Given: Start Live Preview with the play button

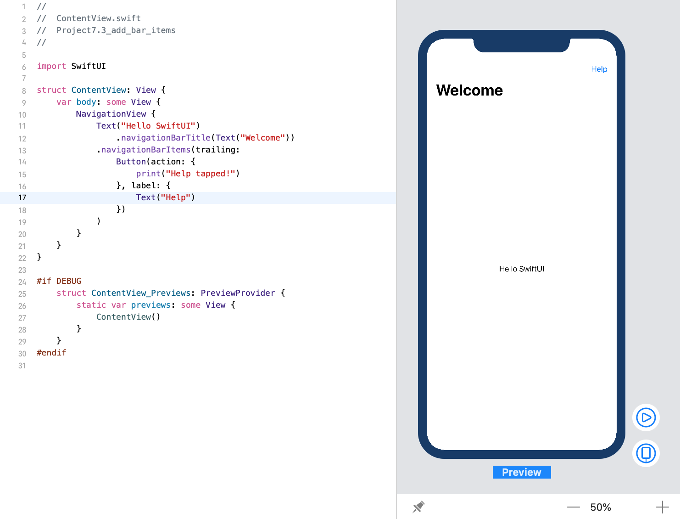Looking at the screenshot, I should pos(646,417).
